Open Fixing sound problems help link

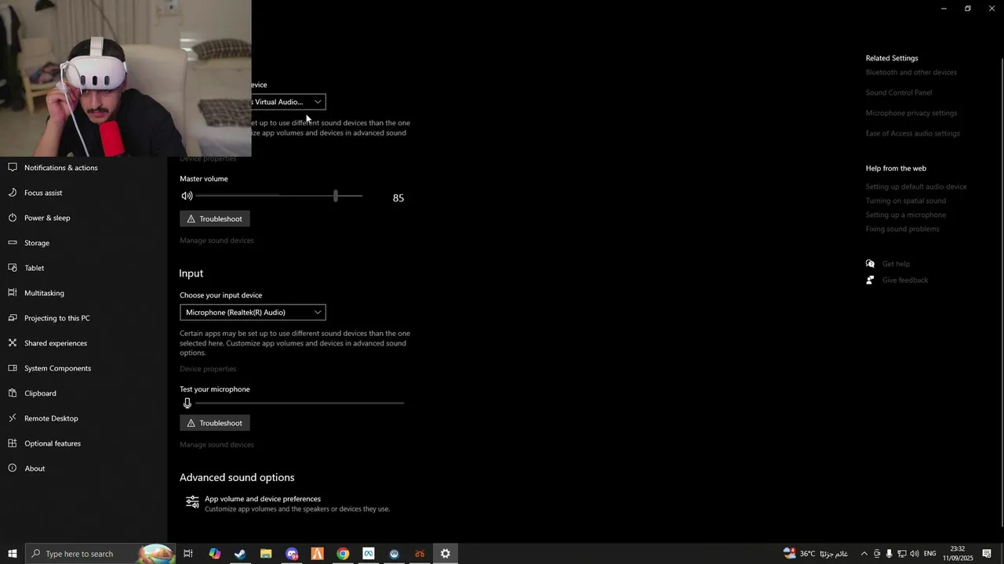click(902, 229)
